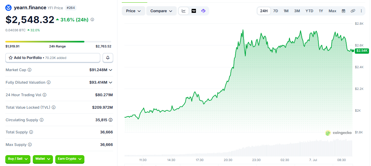The height and width of the screenshot is (166, 371).
Task: Open the Compare dropdown
Action: click(x=162, y=11)
